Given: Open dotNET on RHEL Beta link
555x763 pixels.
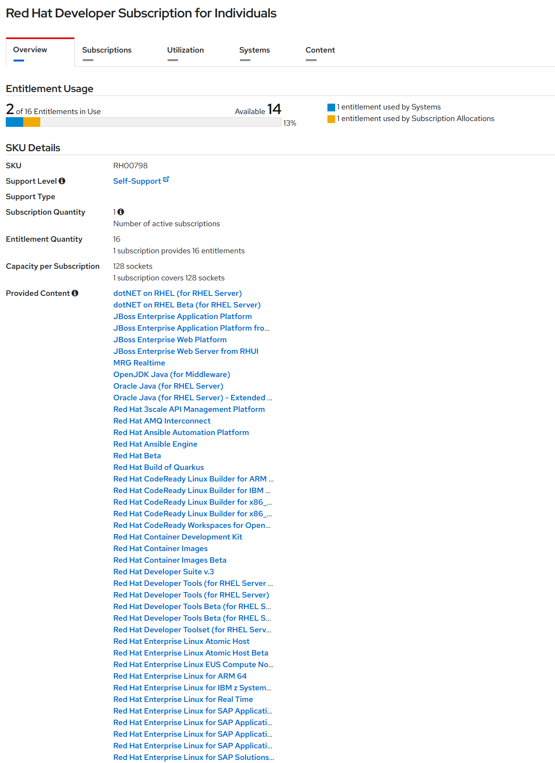Looking at the screenshot, I should point(187,305).
